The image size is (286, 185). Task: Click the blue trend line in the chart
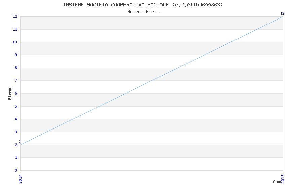(x=151, y=81)
